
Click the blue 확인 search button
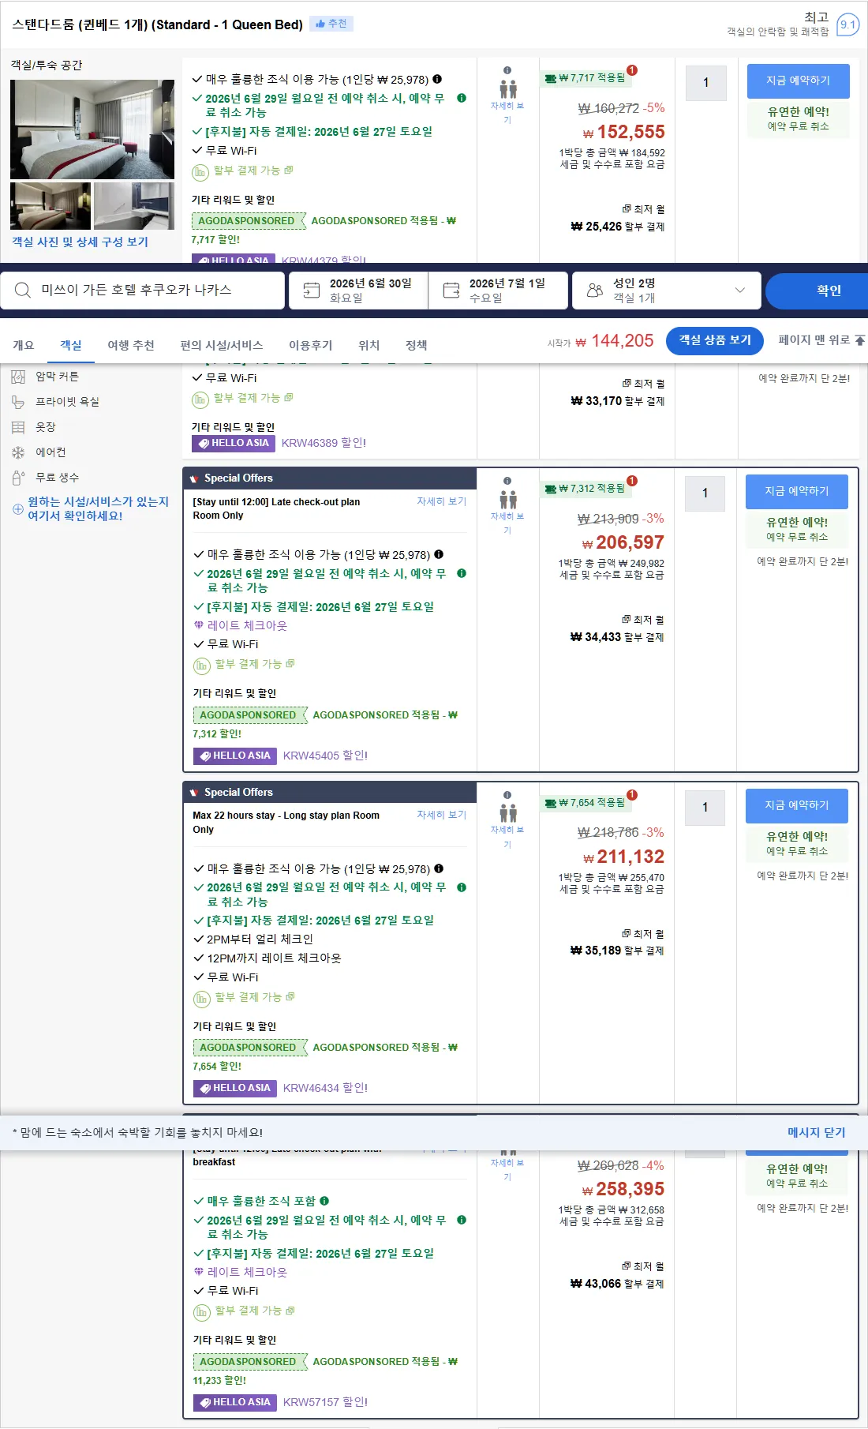click(817, 291)
